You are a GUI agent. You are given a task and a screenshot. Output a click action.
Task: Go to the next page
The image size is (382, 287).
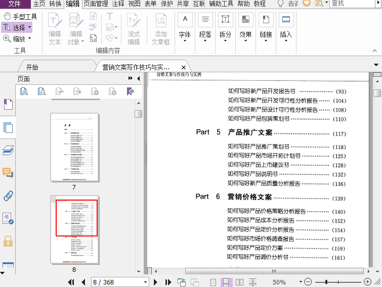[155, 282]
